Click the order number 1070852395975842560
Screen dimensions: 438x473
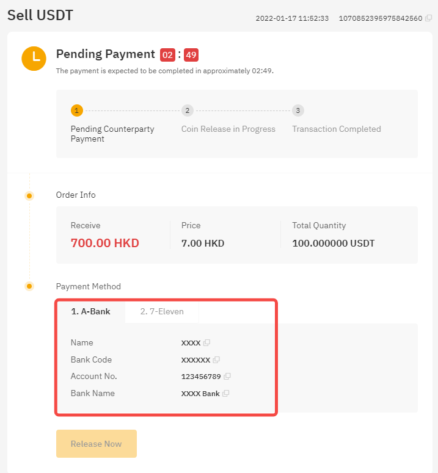381,18
